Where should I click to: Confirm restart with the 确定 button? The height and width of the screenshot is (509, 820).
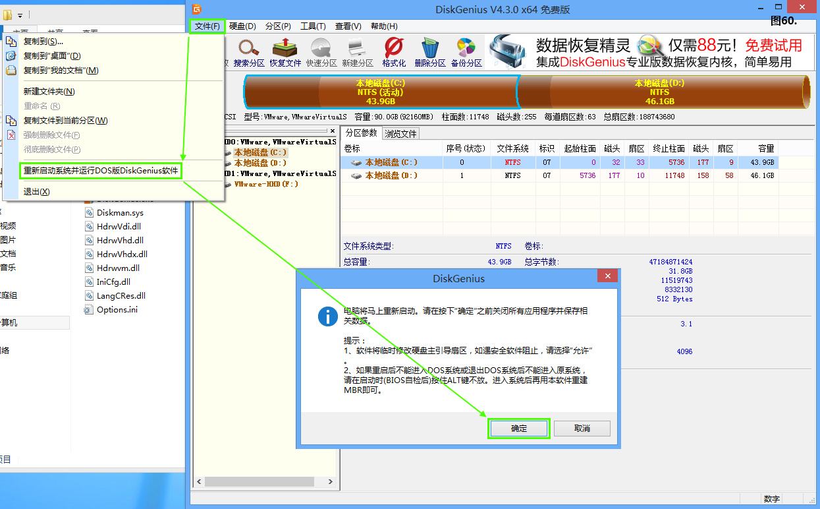[519, 429]
